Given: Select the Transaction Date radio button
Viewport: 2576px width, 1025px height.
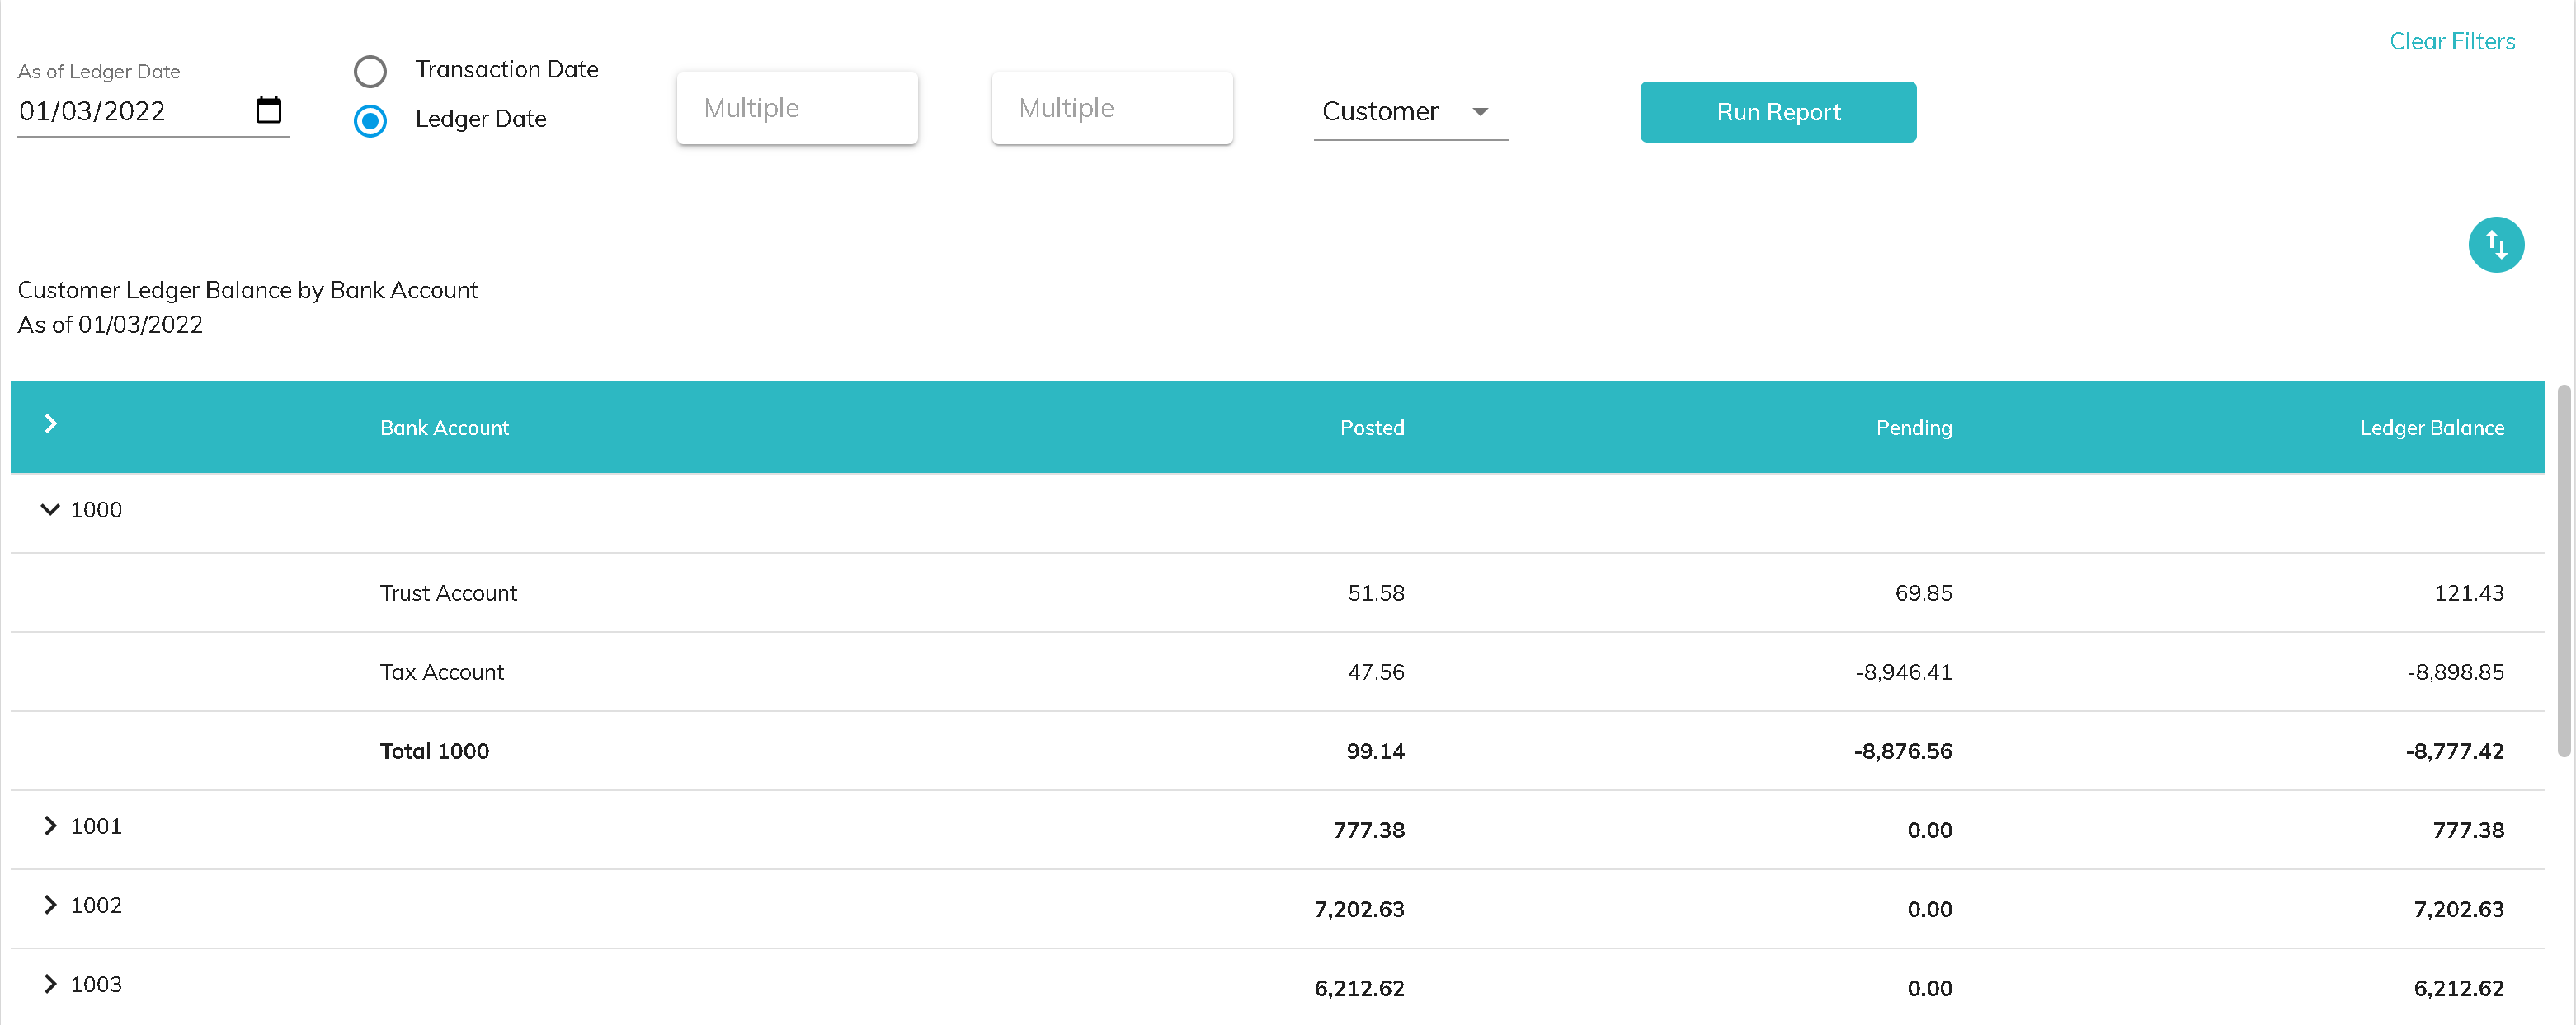Looking at the screenshot, I should 370,71.
